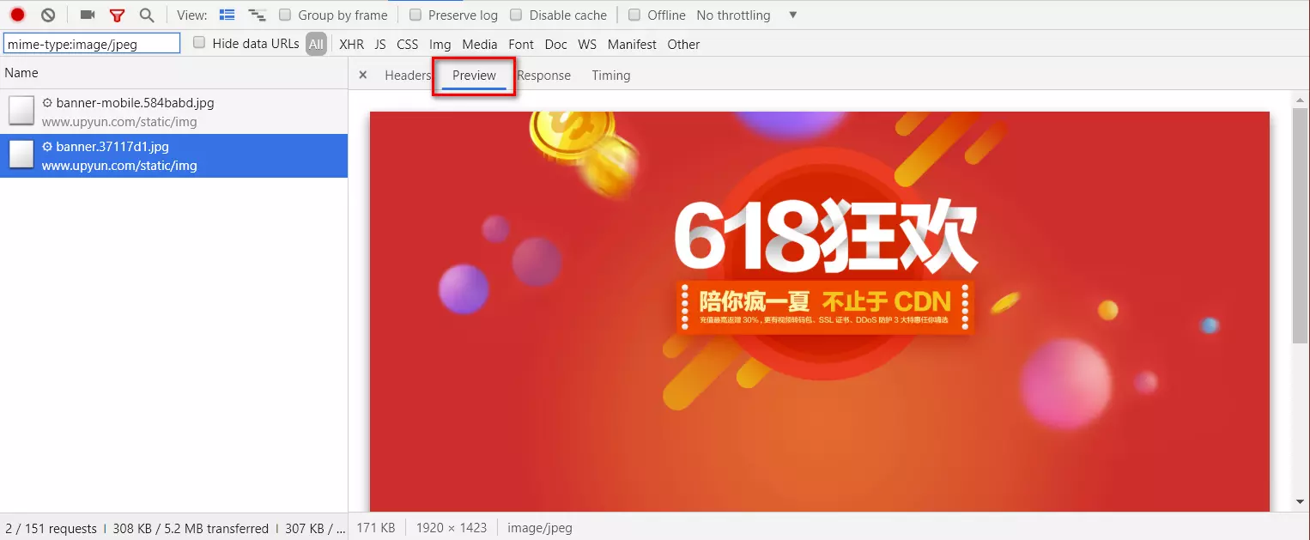View the Timing tab
The image size is (1310, 540).
coord(611,76)
